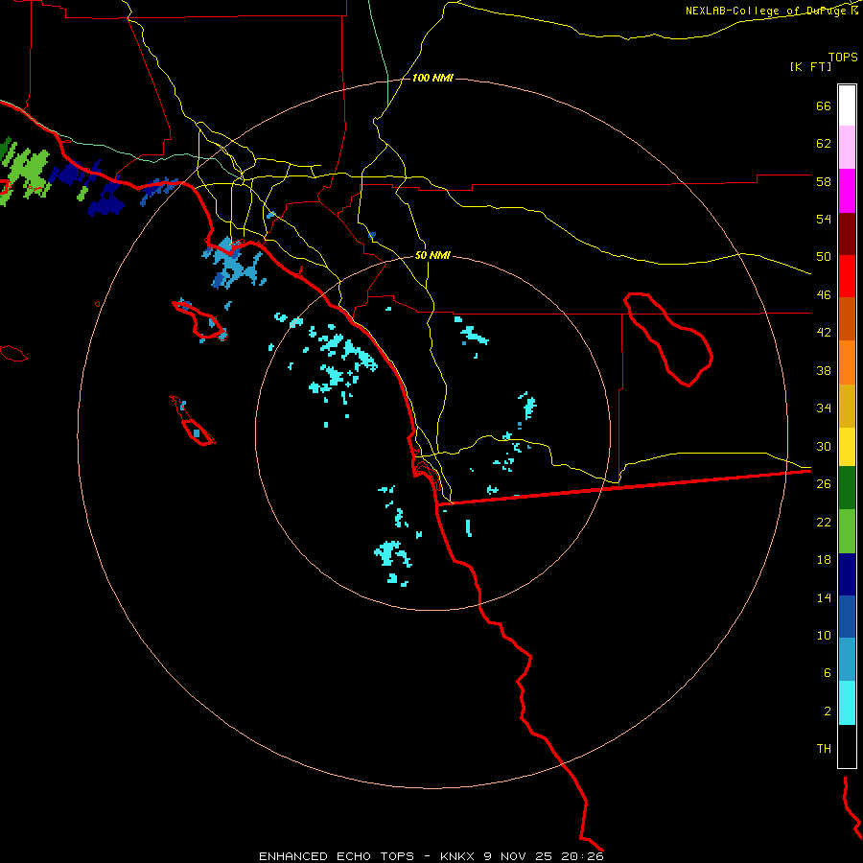Click the '38' legend value
The height and width of the screenshot is (863, 863).
coord(824,370)
